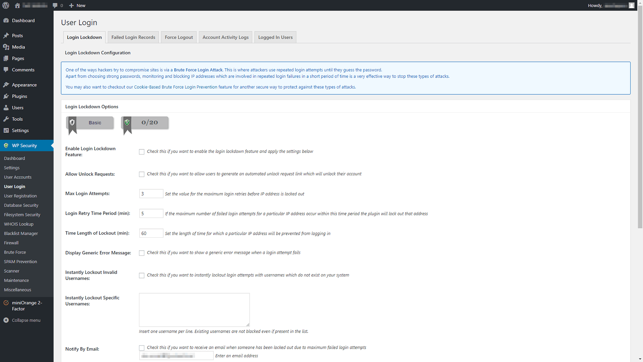This screenshot has height=362, width=643.
Task: Go to User Registration
Action: click(20, 196)
